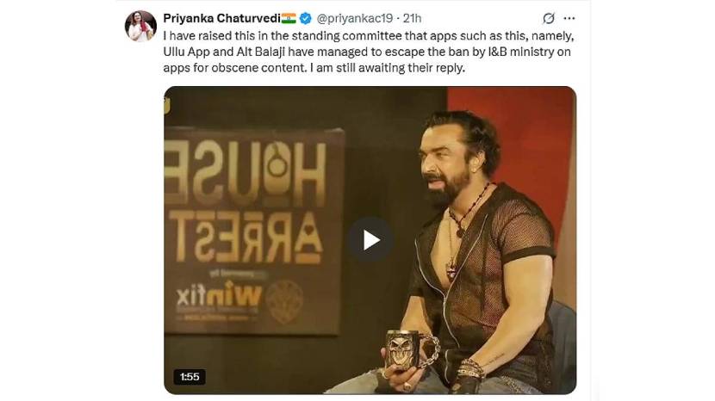Click the House Arrest poster in video
Viewport: 715px width, 401px height.
coord(252,231)
